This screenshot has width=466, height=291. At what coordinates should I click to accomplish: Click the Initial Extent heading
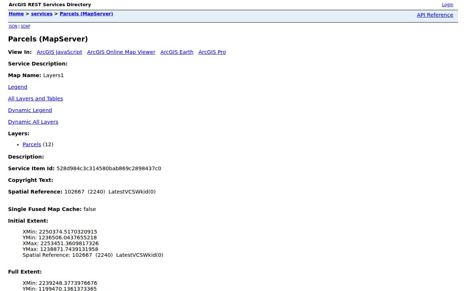coord(28,221)
